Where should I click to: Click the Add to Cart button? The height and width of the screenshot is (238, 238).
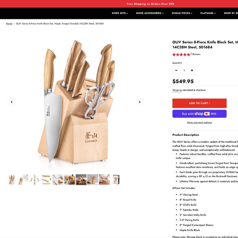tap(199, 103)
